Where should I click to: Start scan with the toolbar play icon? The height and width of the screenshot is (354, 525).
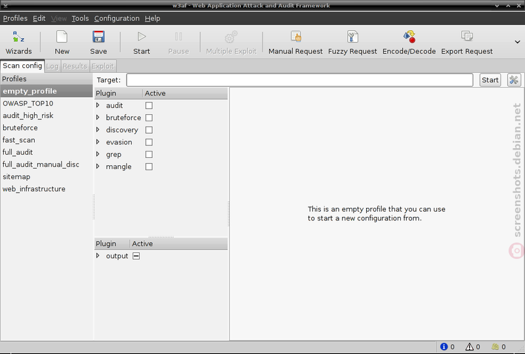(x=142, y=37)
